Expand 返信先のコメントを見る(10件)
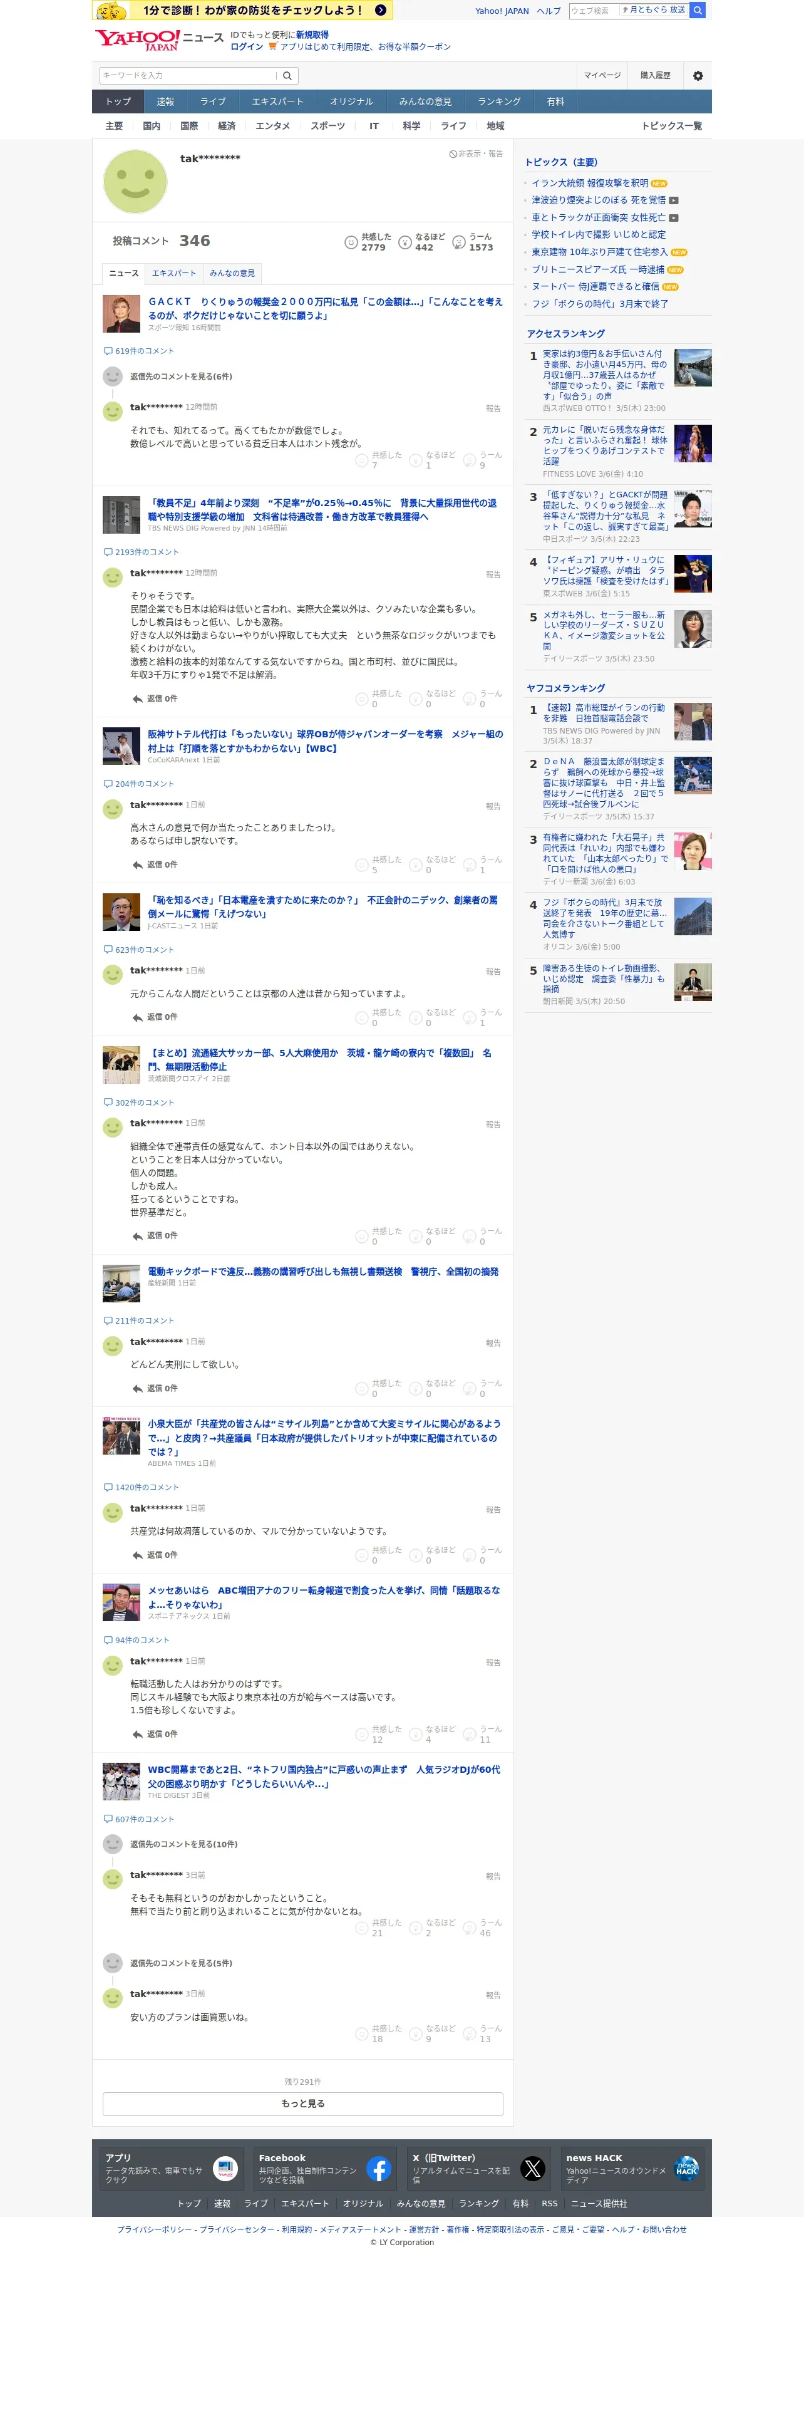804x2413 pixels. tap(183, 1844)
